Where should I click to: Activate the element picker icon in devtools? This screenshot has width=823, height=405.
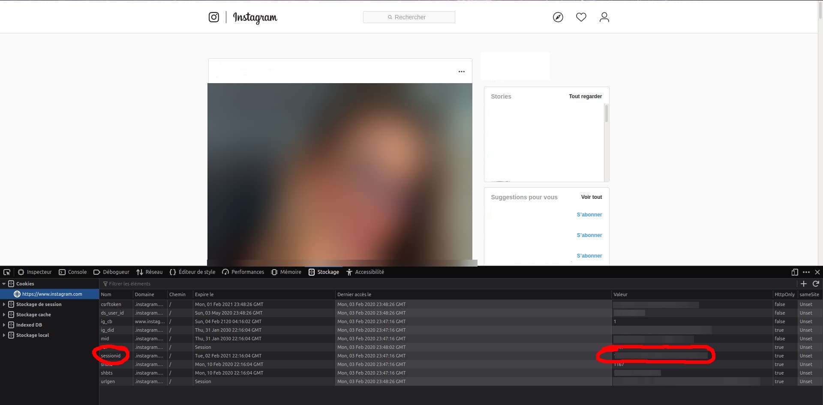click(7, 272)
